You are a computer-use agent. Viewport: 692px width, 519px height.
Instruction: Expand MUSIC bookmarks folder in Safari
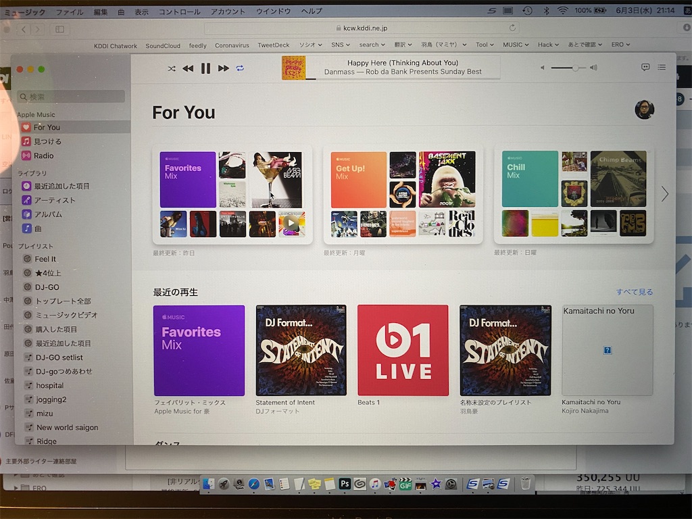click(x=516, y=45)
